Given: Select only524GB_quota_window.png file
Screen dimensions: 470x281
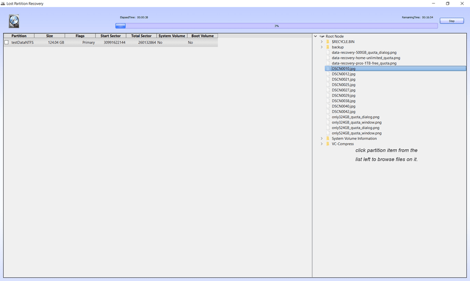Looking at the screenshot, I should coord(356,133).
